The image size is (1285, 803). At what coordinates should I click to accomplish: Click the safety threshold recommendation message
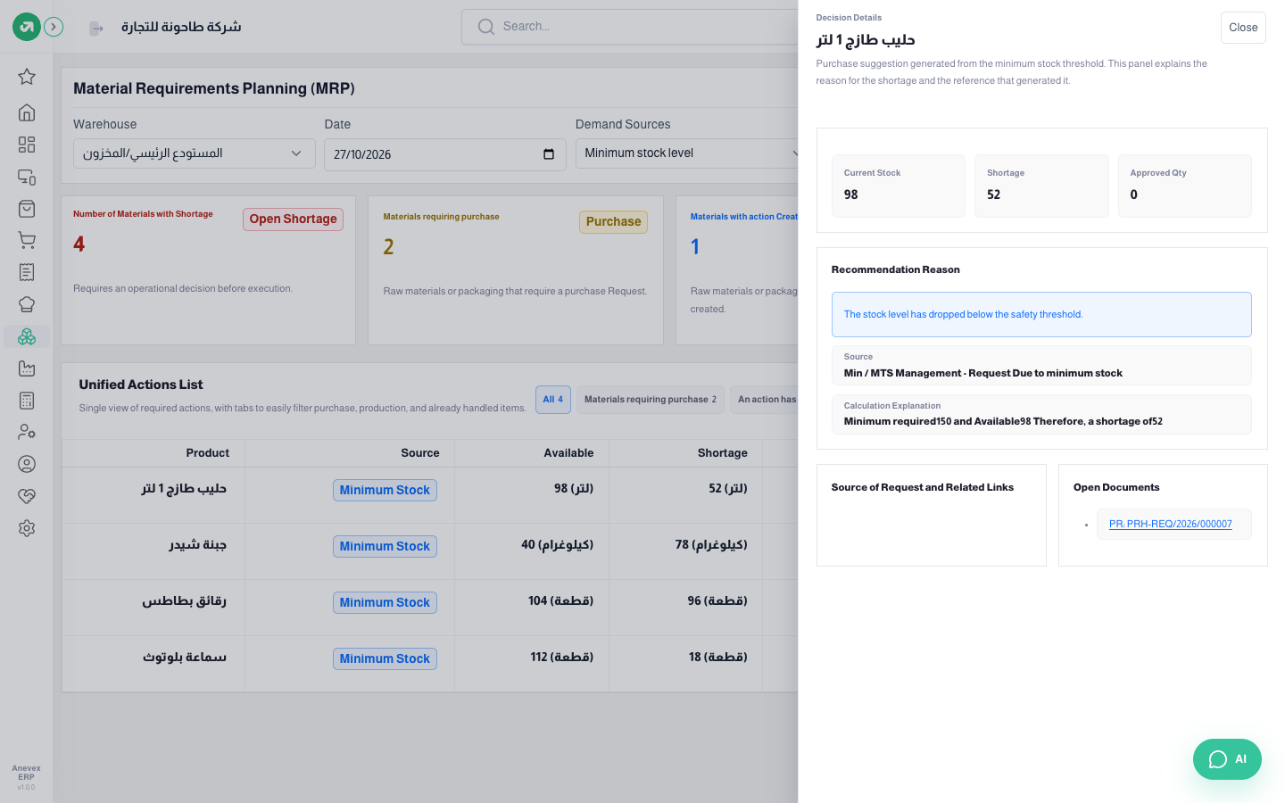pos(1041,315)
